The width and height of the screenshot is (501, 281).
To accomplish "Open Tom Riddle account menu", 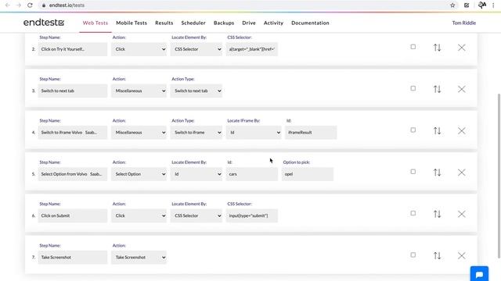I will pyautogui.click(x=463, y=23).
